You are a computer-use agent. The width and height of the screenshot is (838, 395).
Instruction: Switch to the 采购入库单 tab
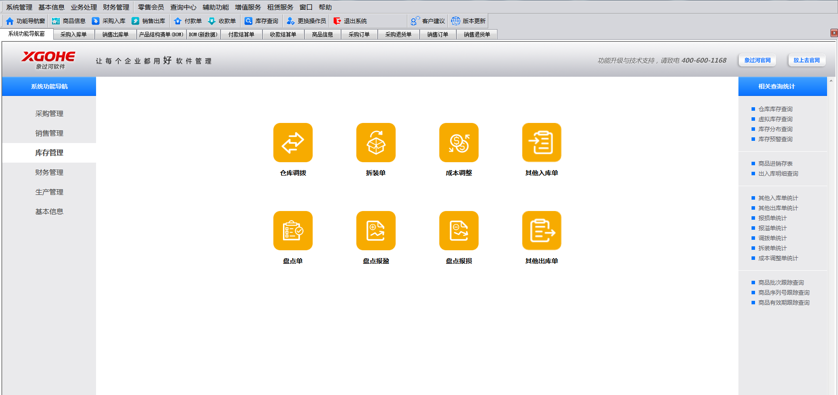coord(74,34)
